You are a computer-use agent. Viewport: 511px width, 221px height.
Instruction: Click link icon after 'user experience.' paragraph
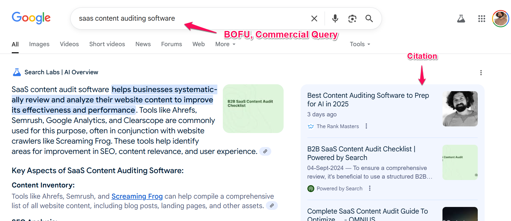265,151
